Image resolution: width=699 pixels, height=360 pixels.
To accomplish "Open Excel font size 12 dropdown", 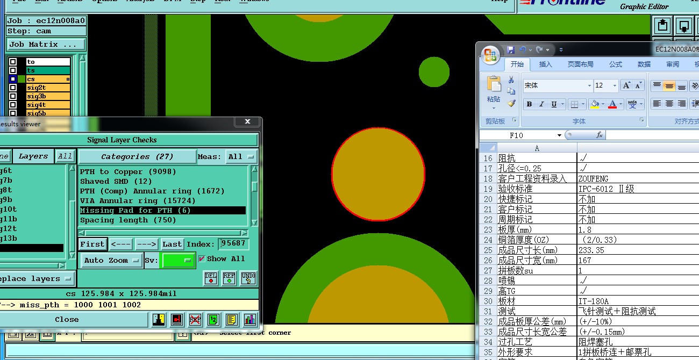I will (x=616, y=85).
